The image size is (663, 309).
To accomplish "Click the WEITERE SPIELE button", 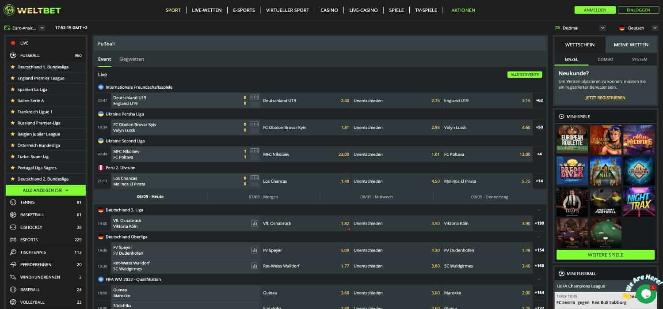I will (606, 255).
